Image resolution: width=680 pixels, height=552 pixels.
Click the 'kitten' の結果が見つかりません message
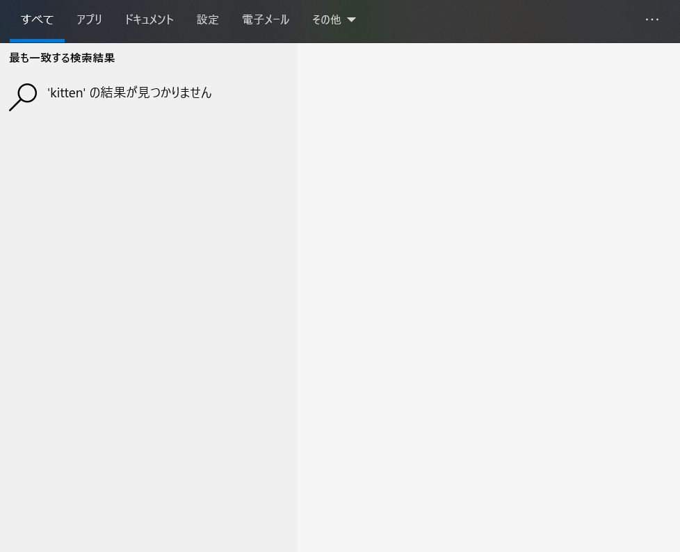tap(129, 92)
